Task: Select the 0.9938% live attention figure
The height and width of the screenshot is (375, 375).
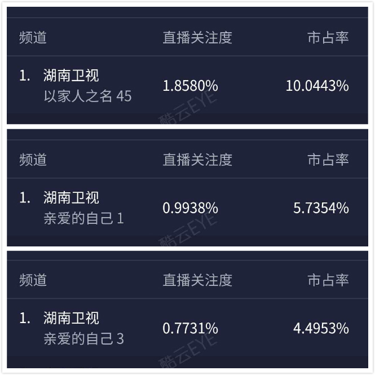Action: 190,208
